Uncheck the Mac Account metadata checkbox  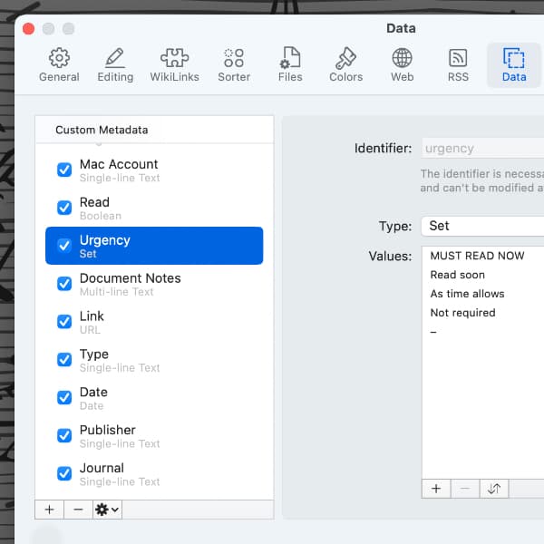[x=64, y=170]
